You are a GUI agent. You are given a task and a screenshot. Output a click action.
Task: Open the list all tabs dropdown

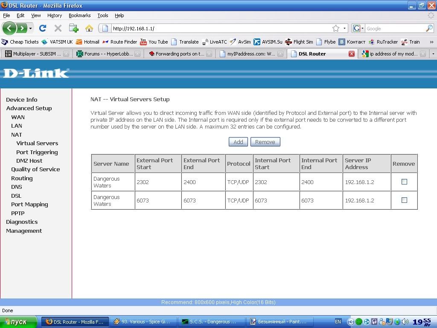[x=433, y=54]
